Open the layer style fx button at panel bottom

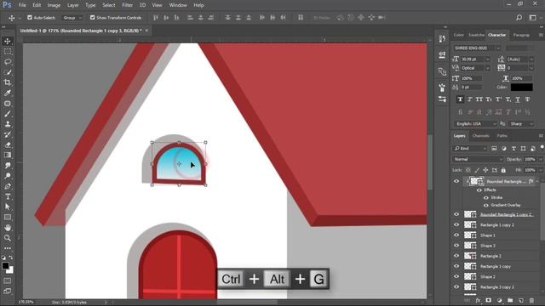tap(478, 300)
